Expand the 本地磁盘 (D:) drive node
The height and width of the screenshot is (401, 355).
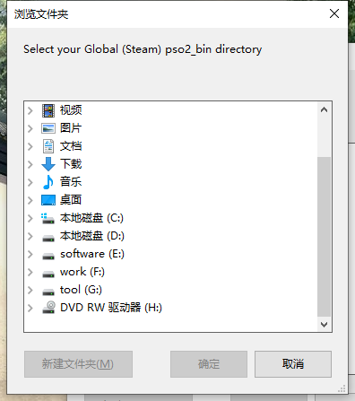click(x=30, y=236)
